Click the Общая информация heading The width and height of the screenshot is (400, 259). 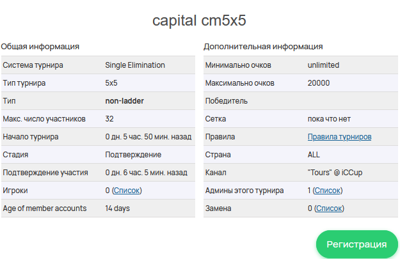coord(40,47)
